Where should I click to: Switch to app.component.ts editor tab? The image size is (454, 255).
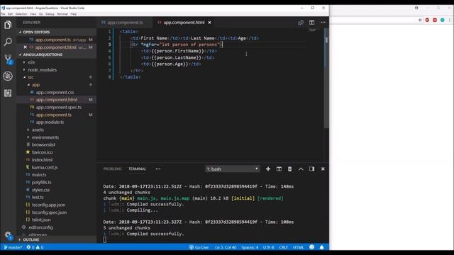tap(125, 23)
